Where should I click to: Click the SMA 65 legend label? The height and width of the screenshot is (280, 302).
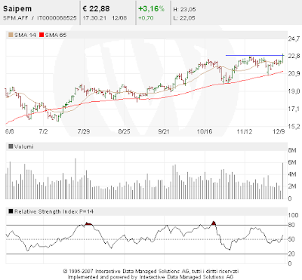coord(56,35)
